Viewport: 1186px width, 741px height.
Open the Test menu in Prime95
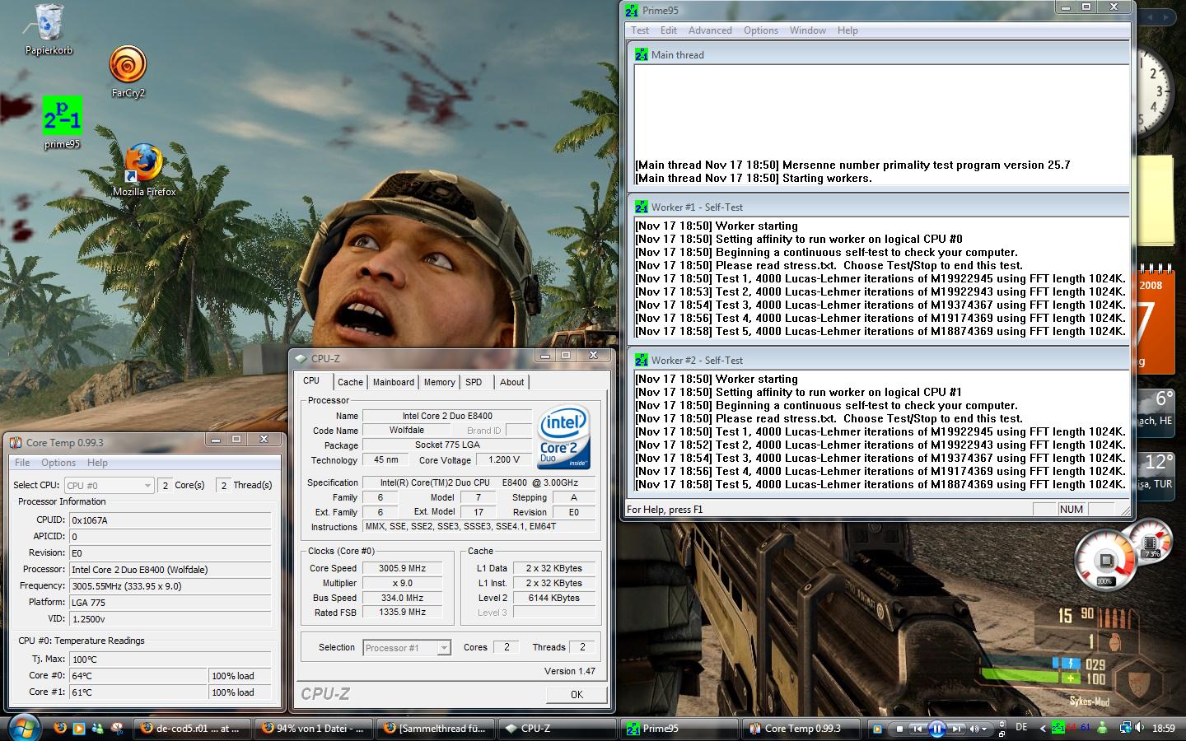coord(640,30)
